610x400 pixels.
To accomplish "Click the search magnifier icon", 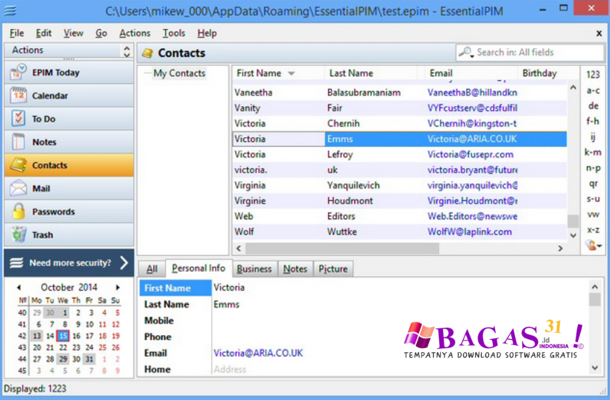I will 465,52.
